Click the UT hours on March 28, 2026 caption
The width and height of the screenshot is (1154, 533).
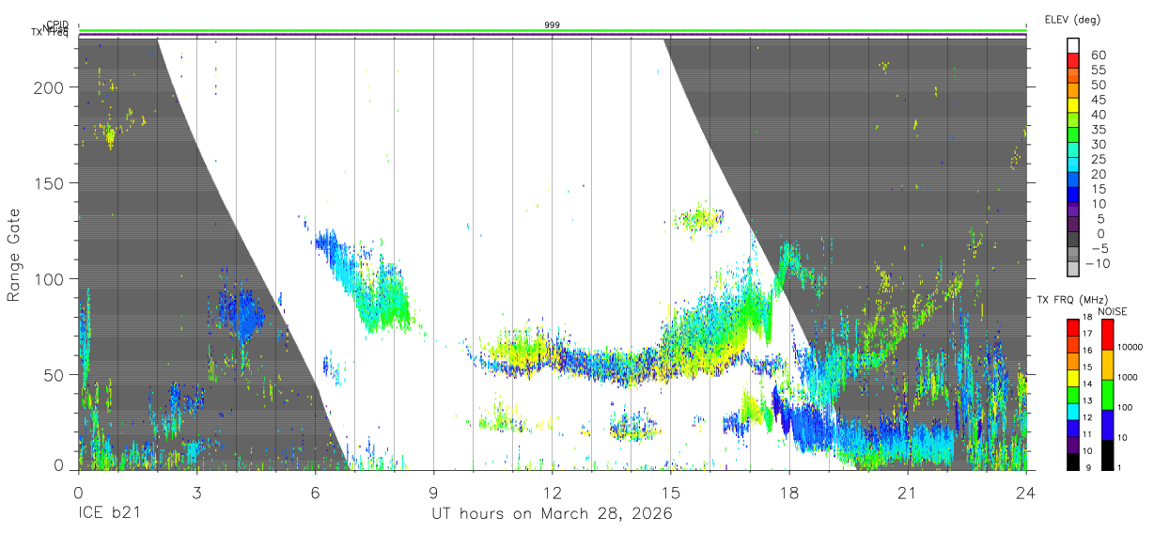tap(553, 514)
